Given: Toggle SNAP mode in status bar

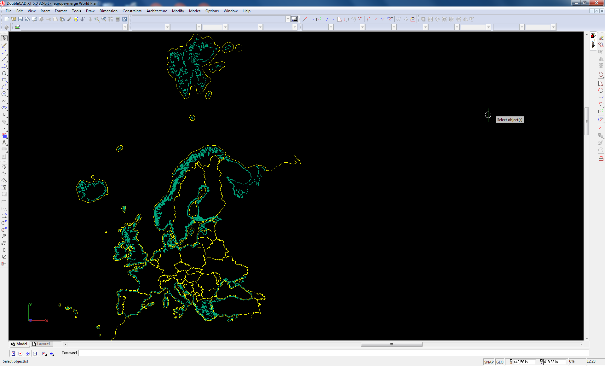Looking at the screenshot, I should click(489, 362).
